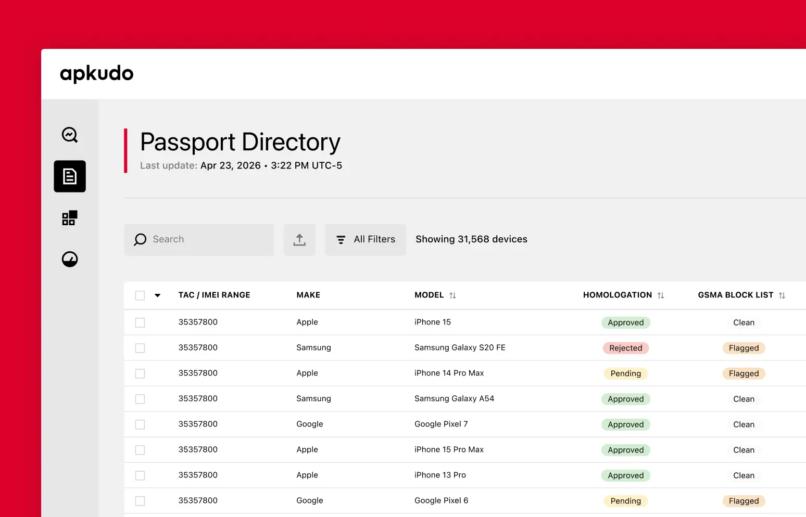Check the Samsung Galaxy S20 FE checkbox
The image size is (806, 517).
tap(140, 348)
